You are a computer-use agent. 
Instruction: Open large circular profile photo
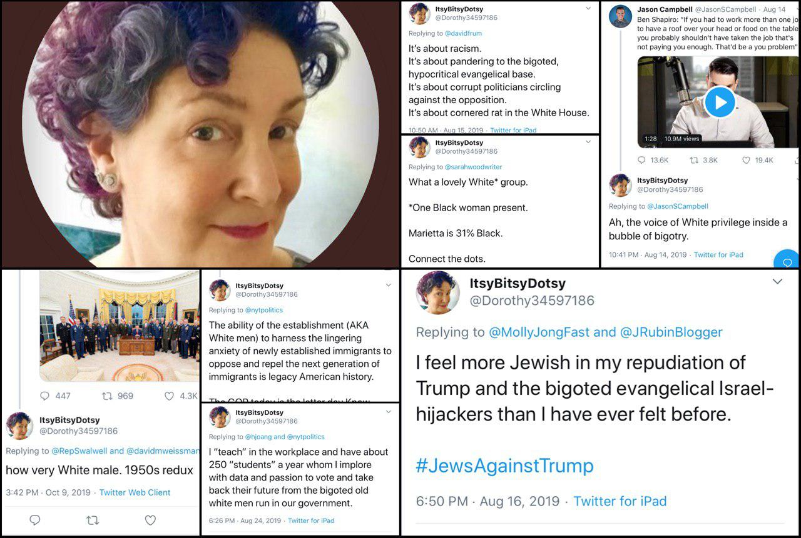pos(200,134)
